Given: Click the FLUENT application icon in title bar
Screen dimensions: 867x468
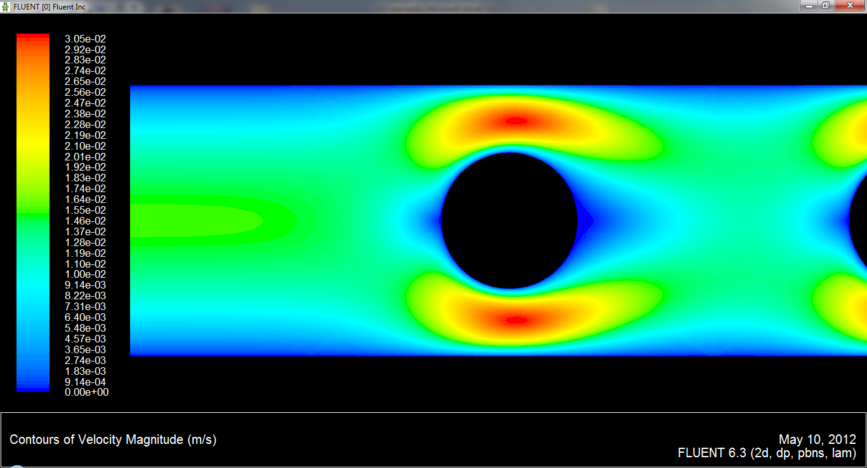Looking at the screenshot, I should [5, 6].
